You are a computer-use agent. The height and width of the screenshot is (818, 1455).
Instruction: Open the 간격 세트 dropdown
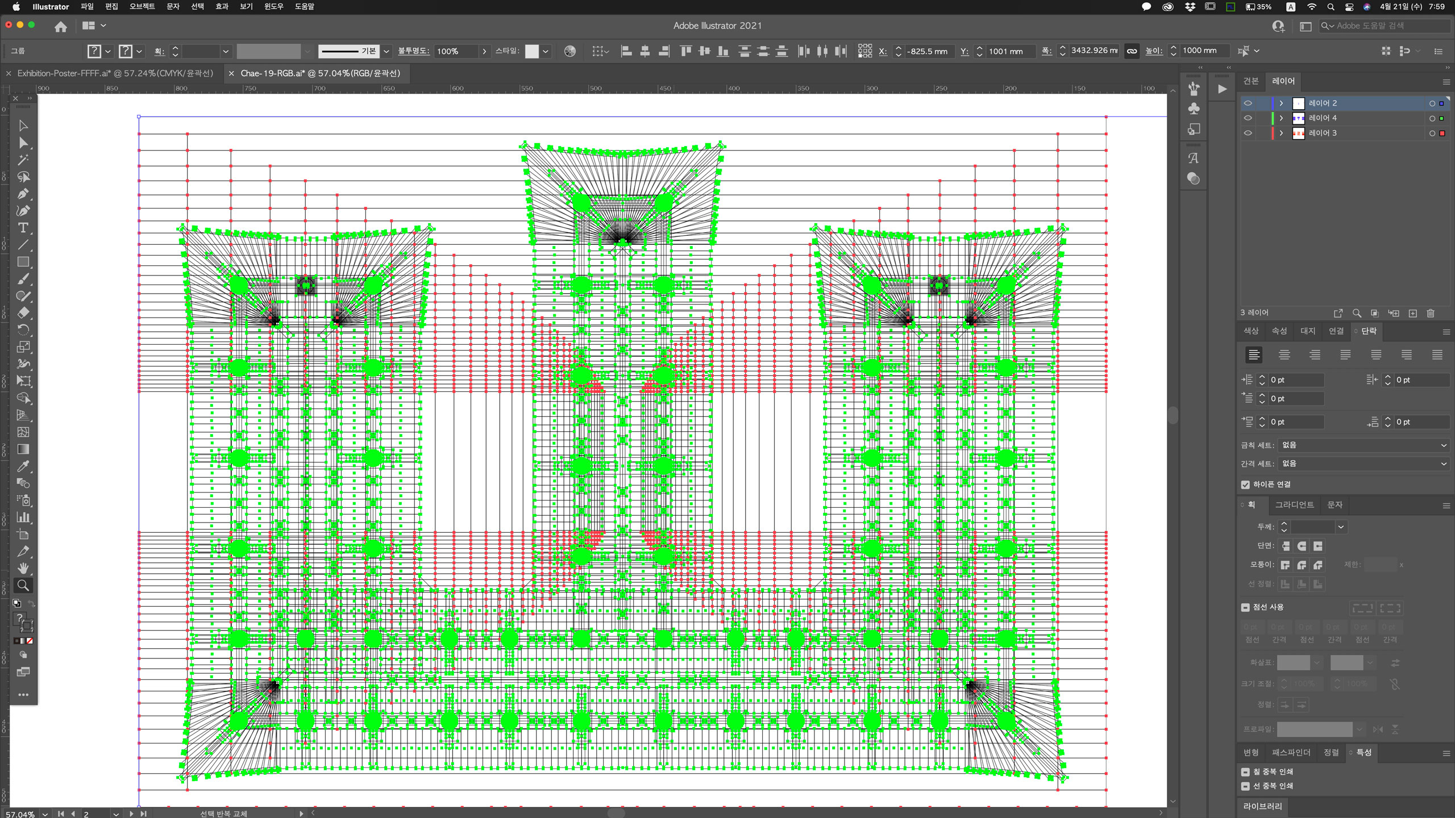(x=1363, y=464)
